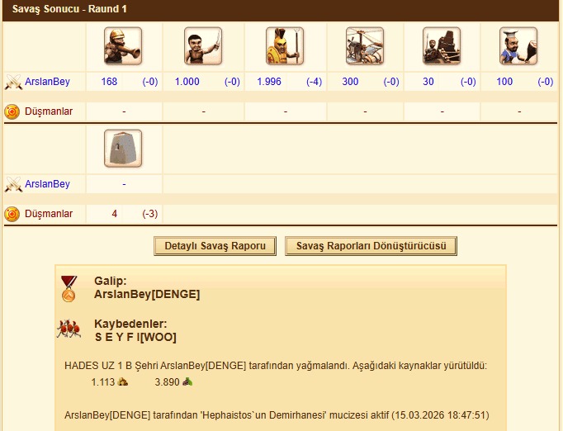Click the Kaybedenler: label
This screenshot has height=431, width=563.
click(x=130, y=324)
